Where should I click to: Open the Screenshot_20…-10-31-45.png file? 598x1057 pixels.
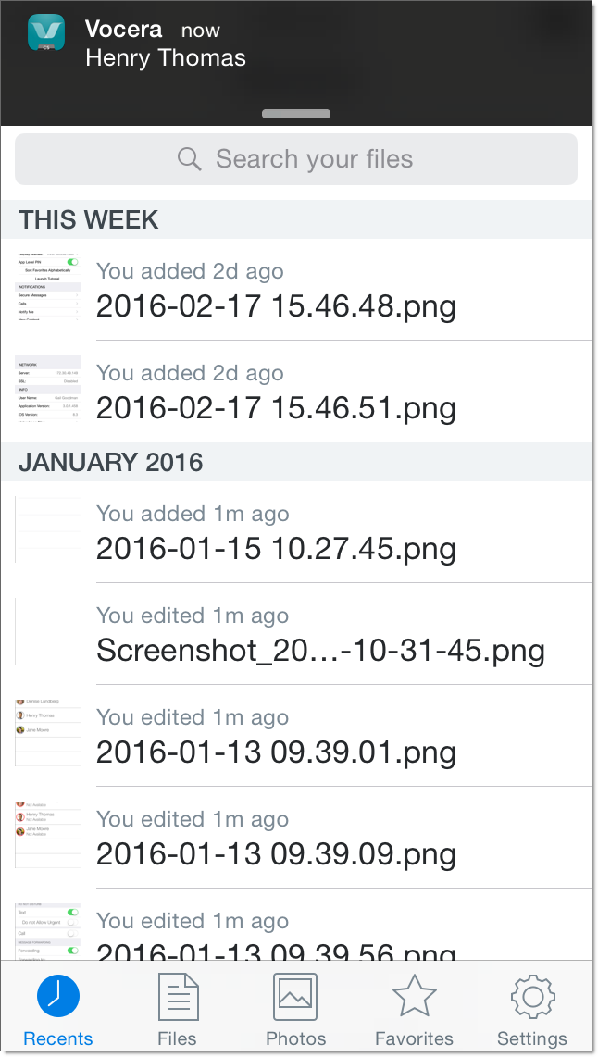[320, 650]
